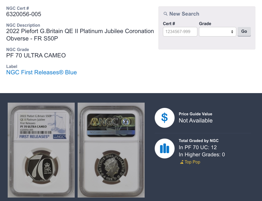The width and height of the screenshot is (262, 201).
Task: Click the dollar sign Price Guide icon
Action: point(165,118)
